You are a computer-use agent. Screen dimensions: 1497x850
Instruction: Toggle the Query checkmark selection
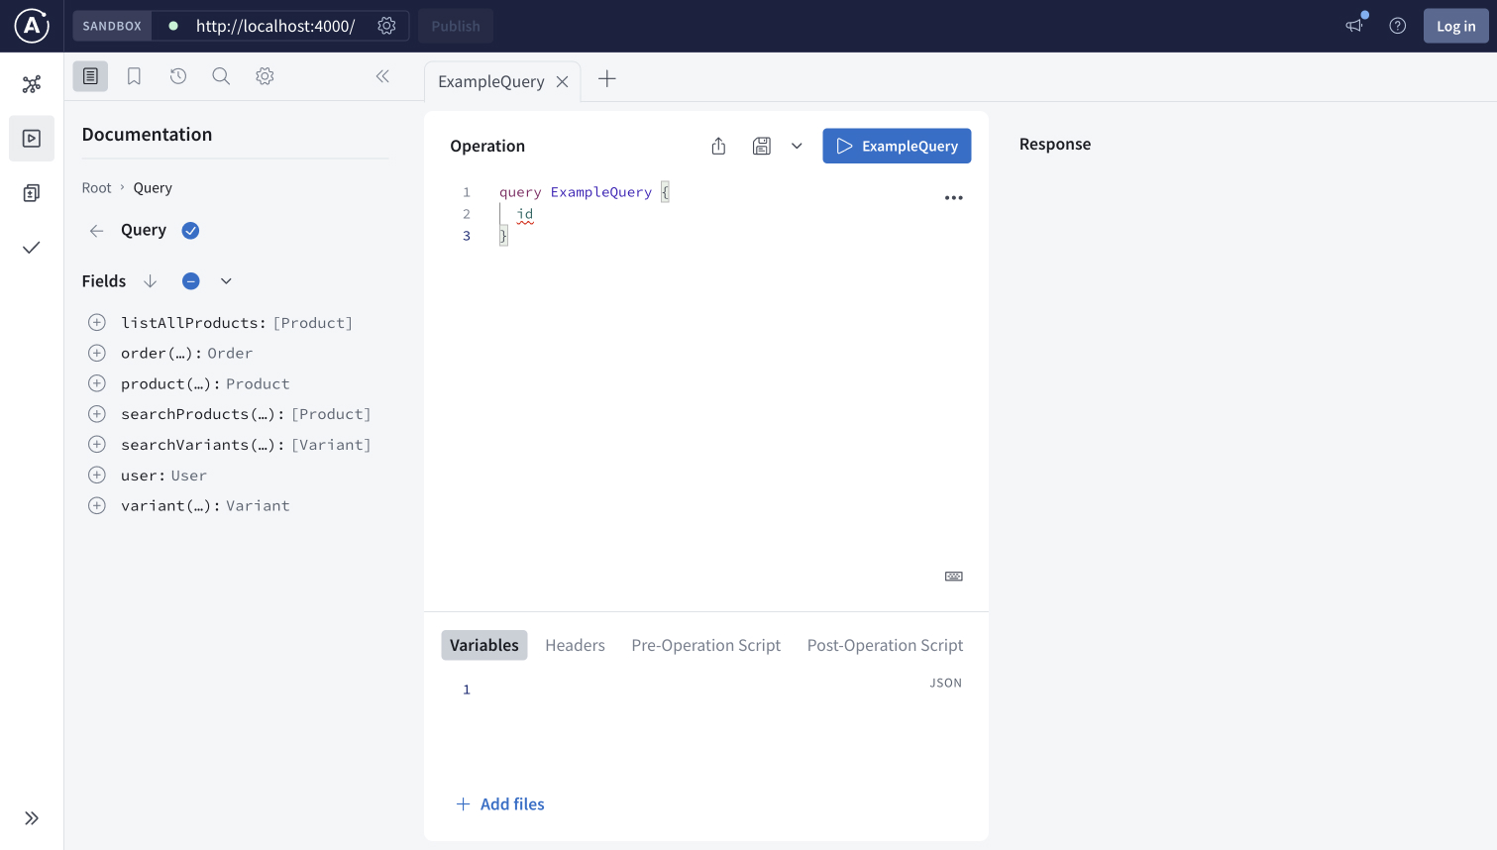[x=191, y=231]
